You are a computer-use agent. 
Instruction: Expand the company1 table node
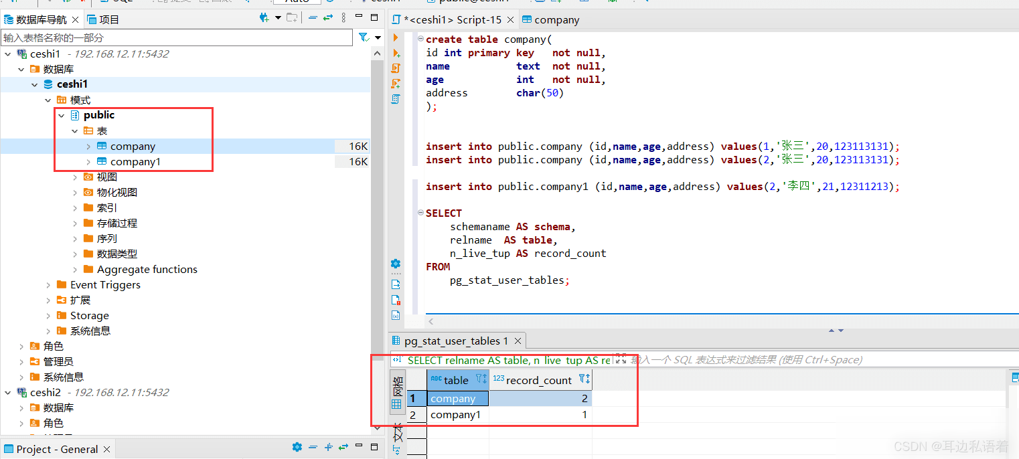coord(88,161)
